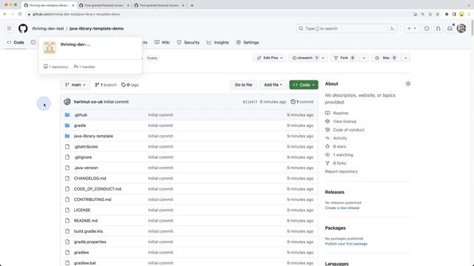Open the green Code dropdown
The height and width of the screenshot is (266, 474).
click(x=304, y=85)
